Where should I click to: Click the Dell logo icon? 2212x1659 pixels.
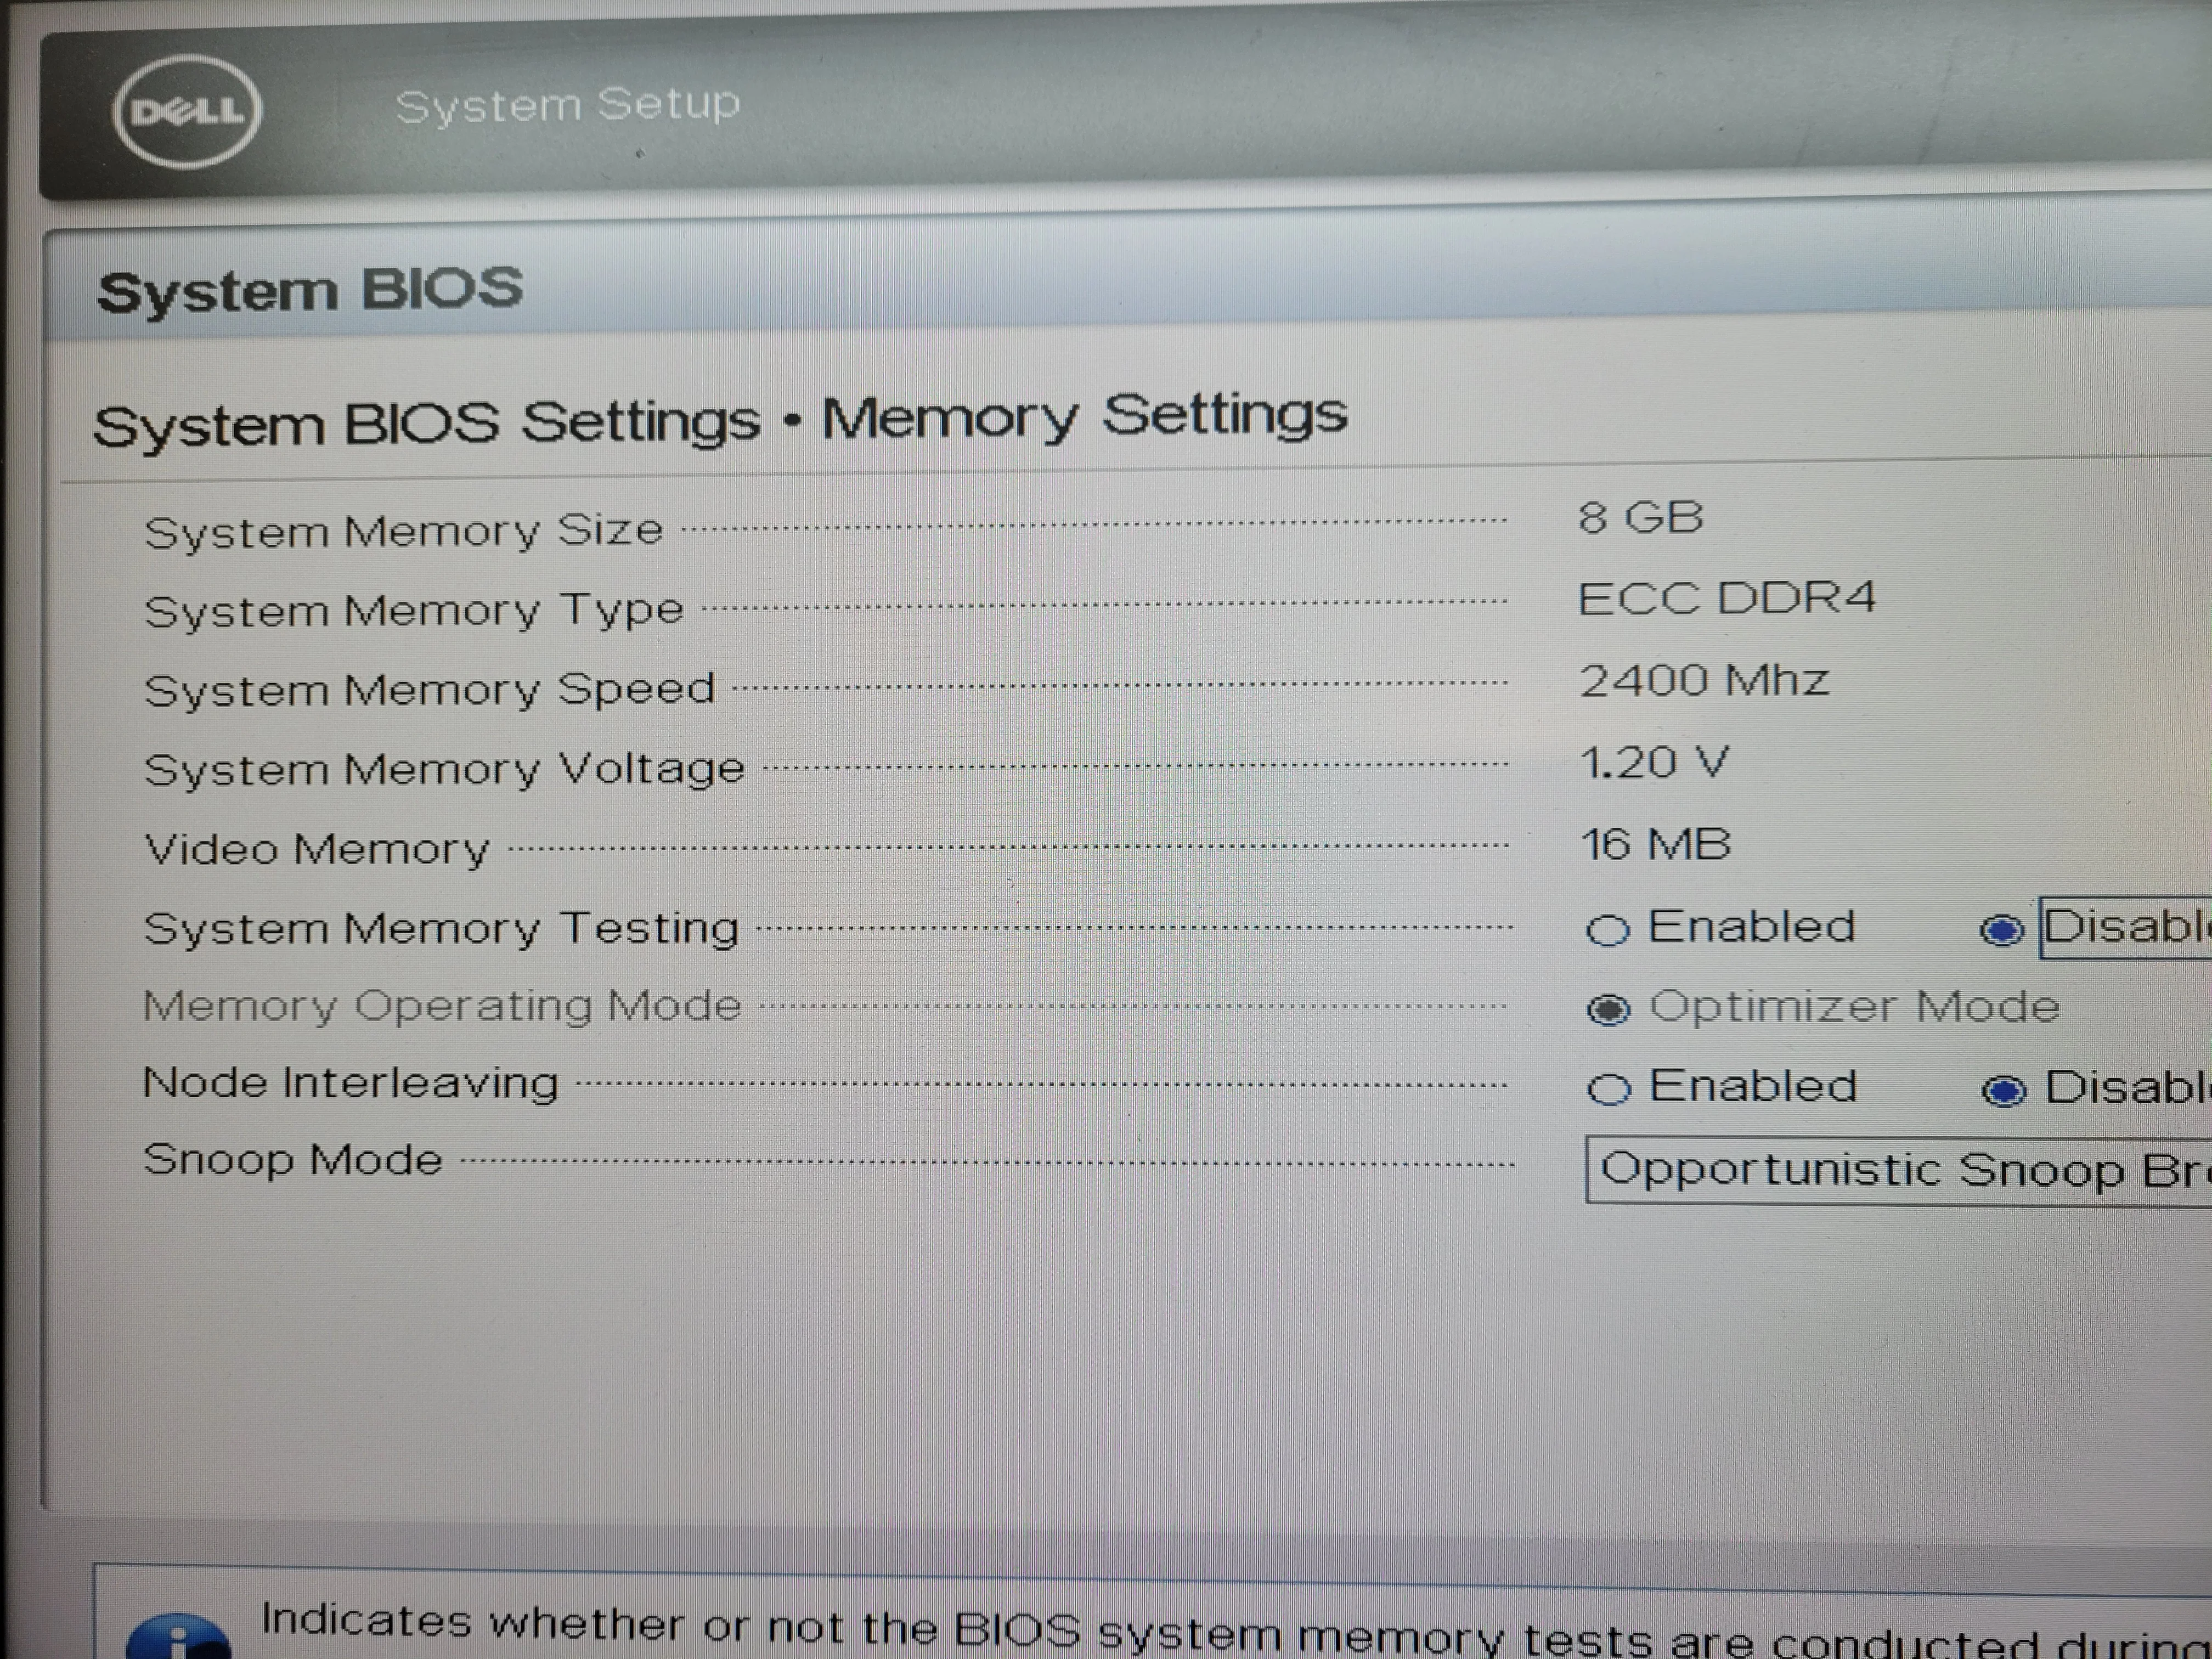tap(187, 111)
